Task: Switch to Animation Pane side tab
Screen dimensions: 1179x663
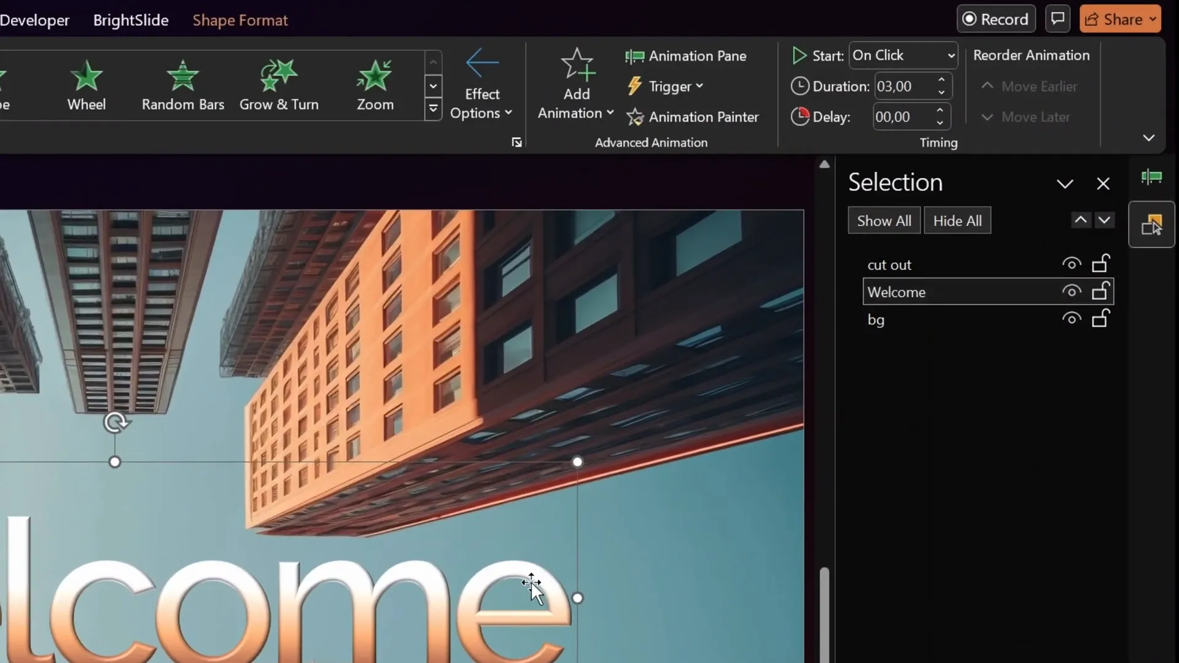Action: [1151, 178]
